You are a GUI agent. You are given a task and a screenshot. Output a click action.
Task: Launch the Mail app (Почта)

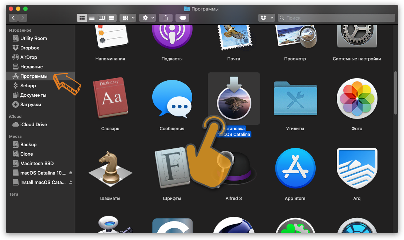click(x=235, y=37)
